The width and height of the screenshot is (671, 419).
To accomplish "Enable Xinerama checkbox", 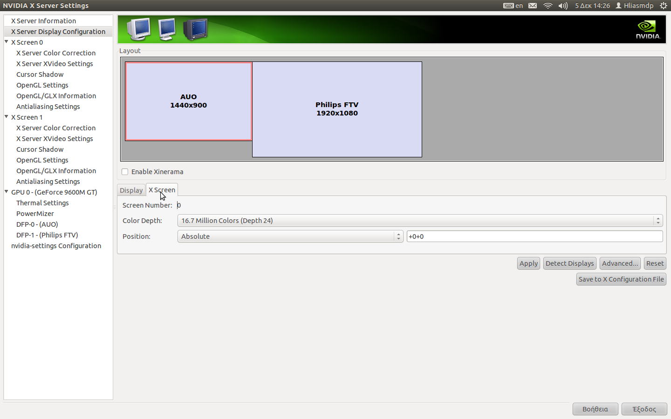I will 125,172.
